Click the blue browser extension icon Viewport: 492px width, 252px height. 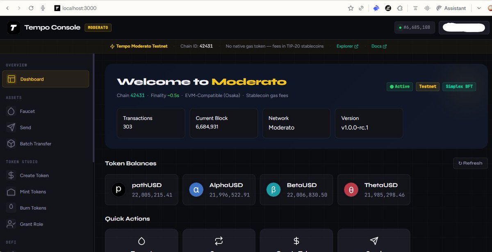tap(376, 8)
